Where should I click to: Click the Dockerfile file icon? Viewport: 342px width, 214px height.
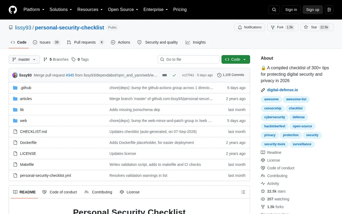point(15,143)
